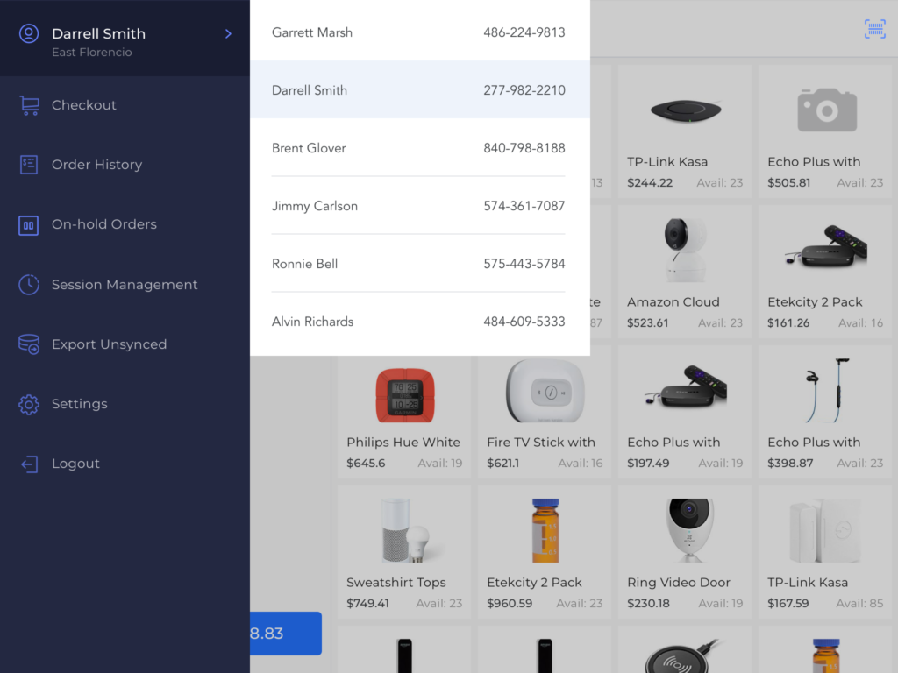Add Amazon Cloud camera product
The image size is (898, 673).
coord(684,272)
